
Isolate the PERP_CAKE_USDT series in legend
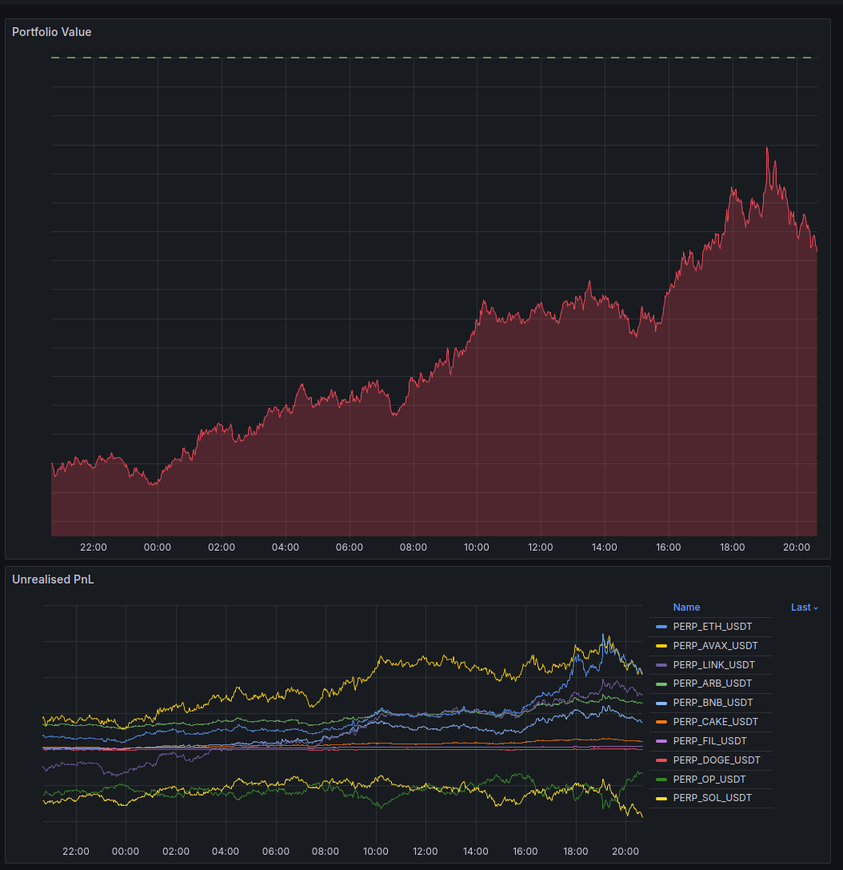point(715,722)
